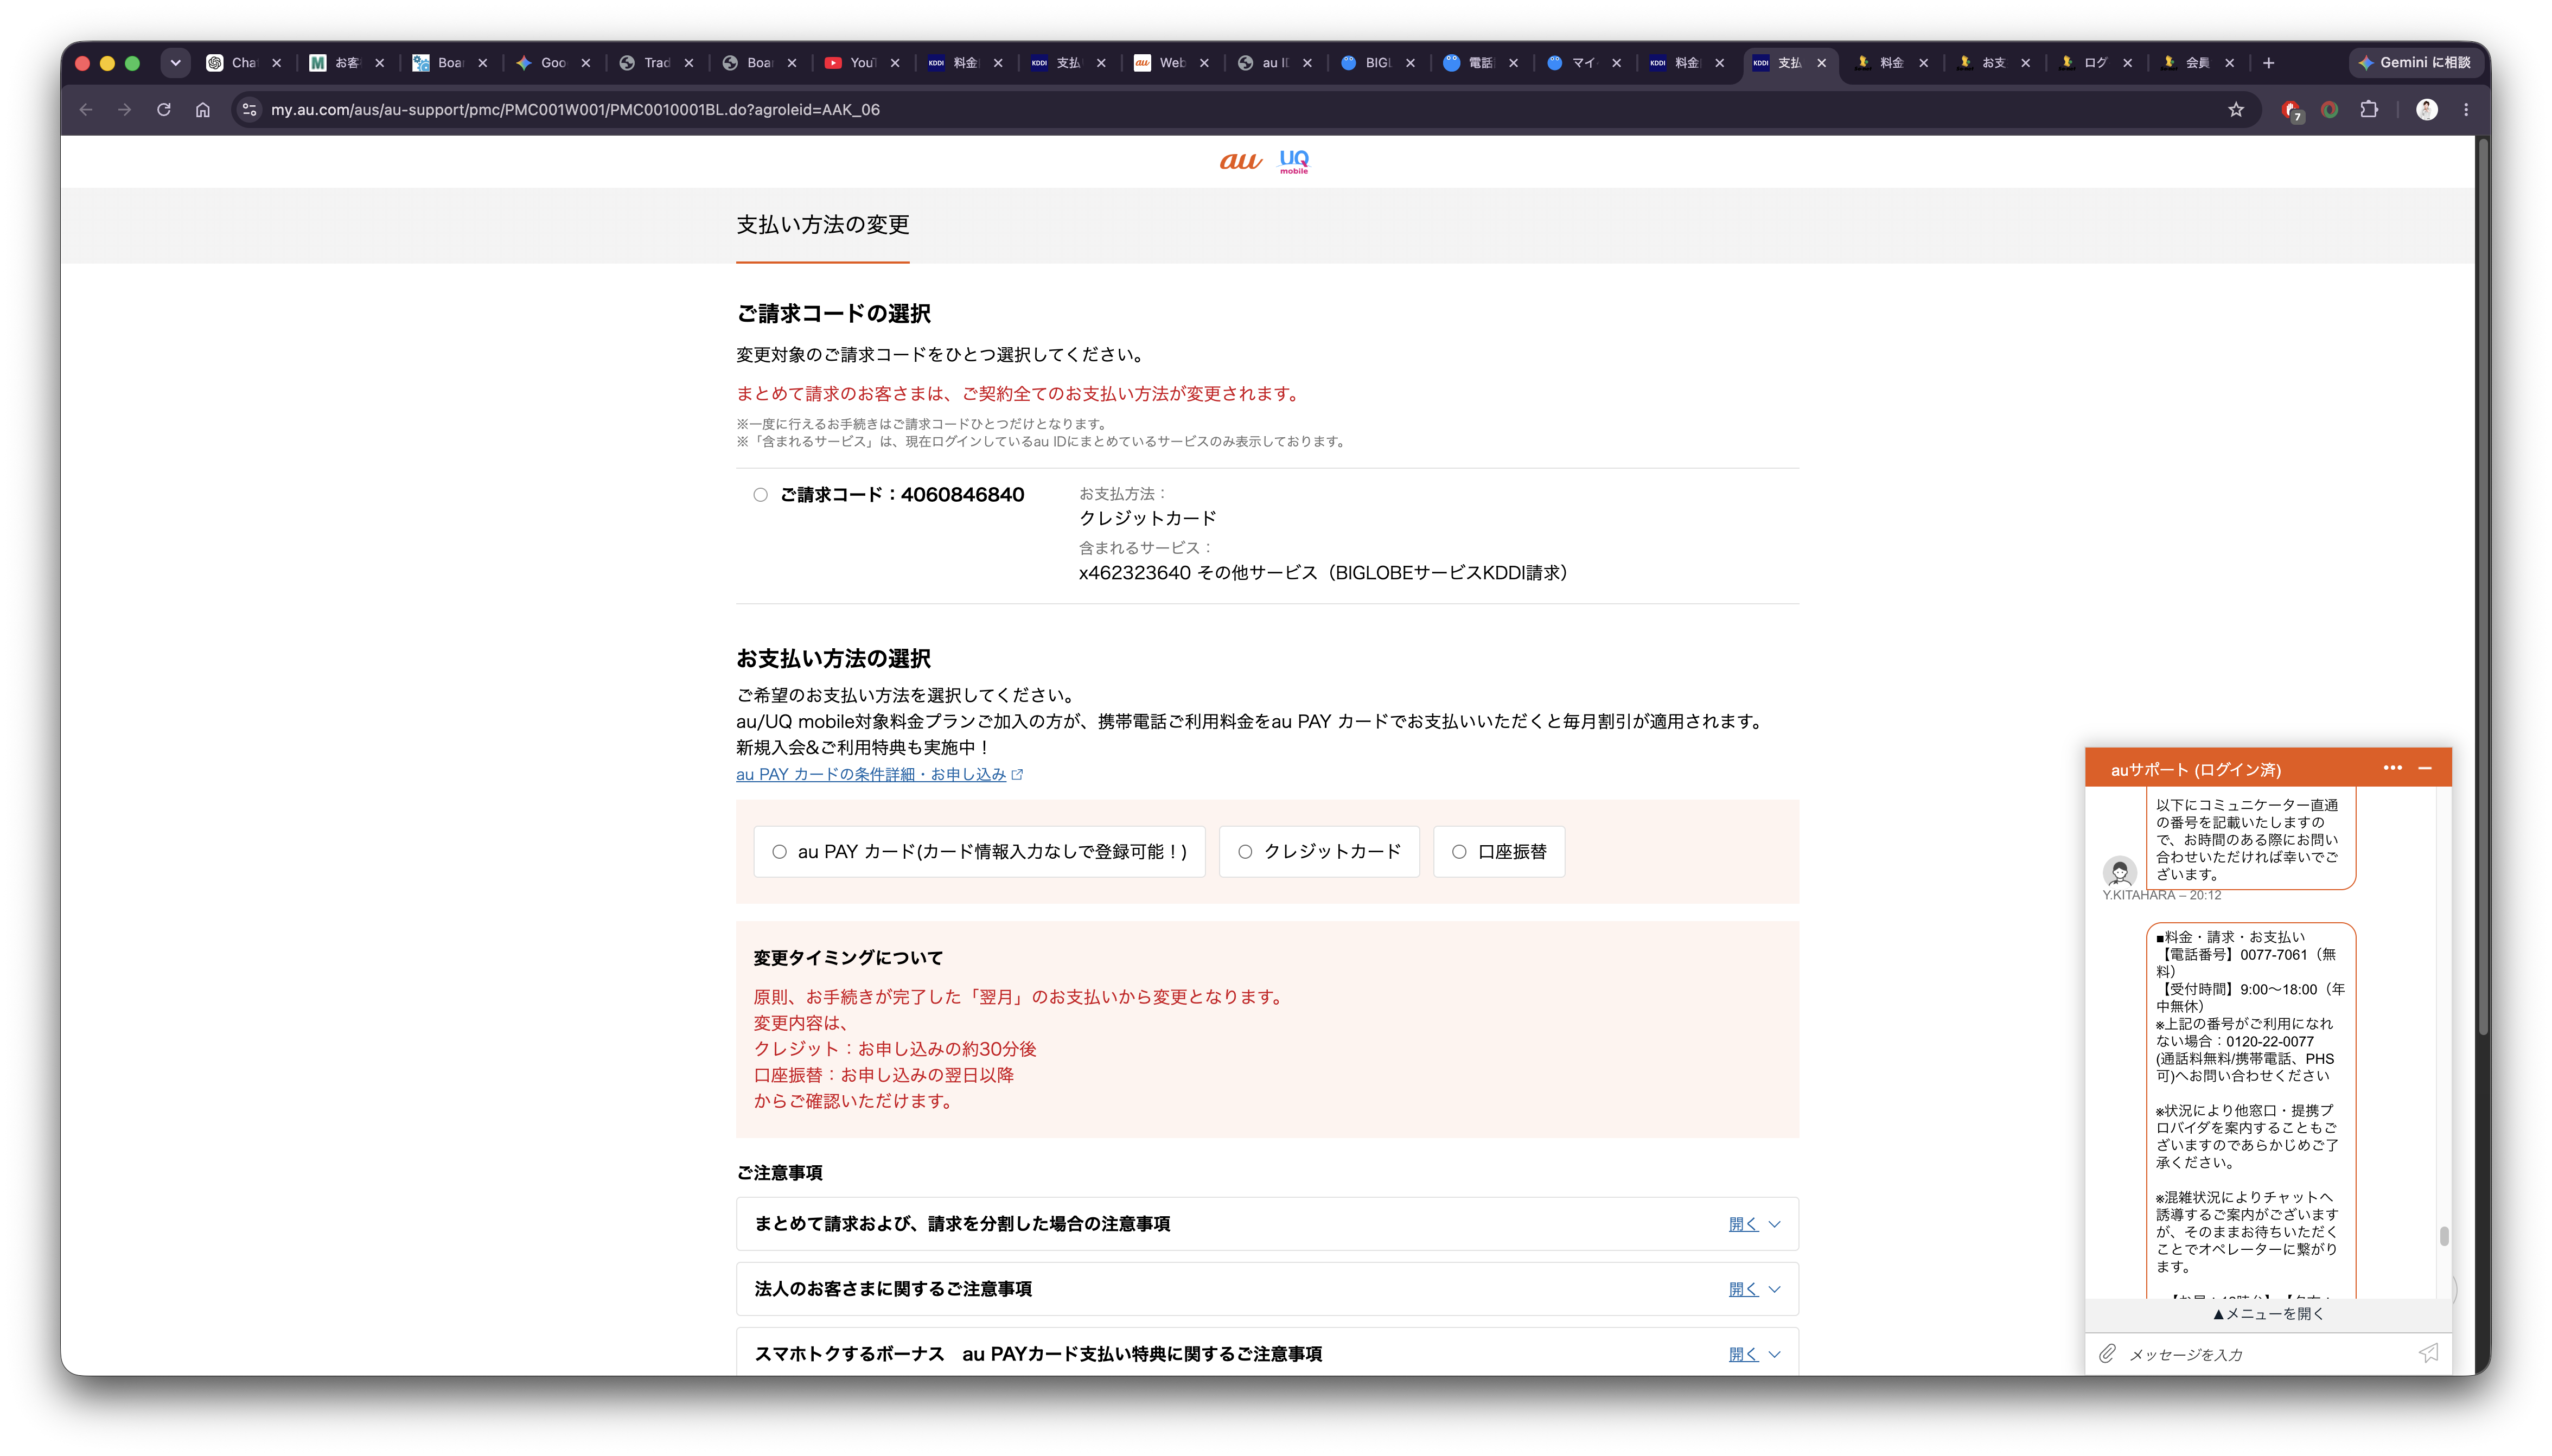Open Chrome three-dot menu

tap(2466, 110)
